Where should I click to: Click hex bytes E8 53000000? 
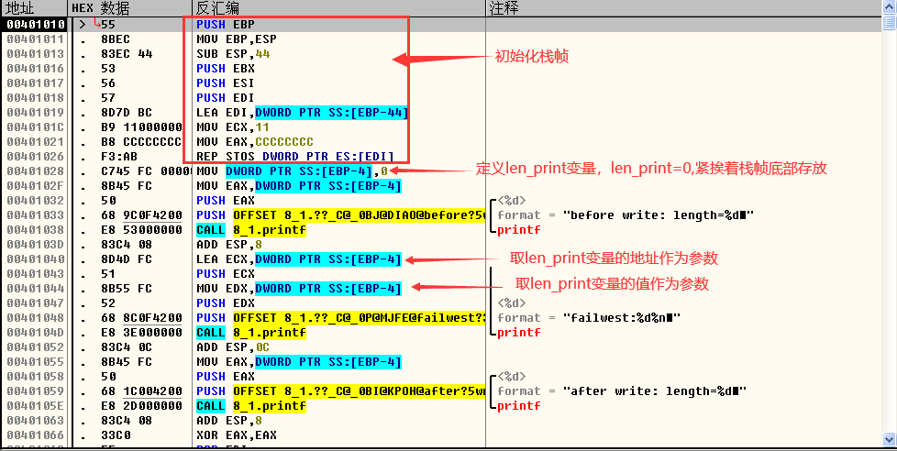tap(141, 230)
